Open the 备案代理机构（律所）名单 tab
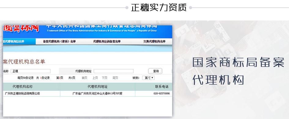 click(59, 42)
